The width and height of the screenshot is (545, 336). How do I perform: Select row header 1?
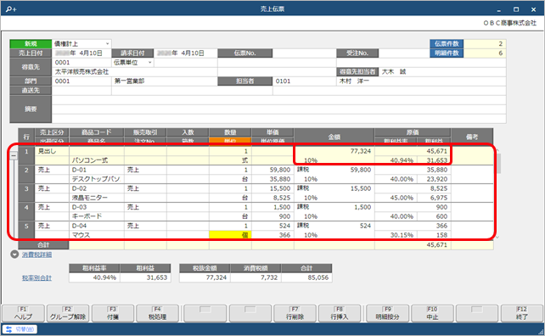[x=26, y=155]
